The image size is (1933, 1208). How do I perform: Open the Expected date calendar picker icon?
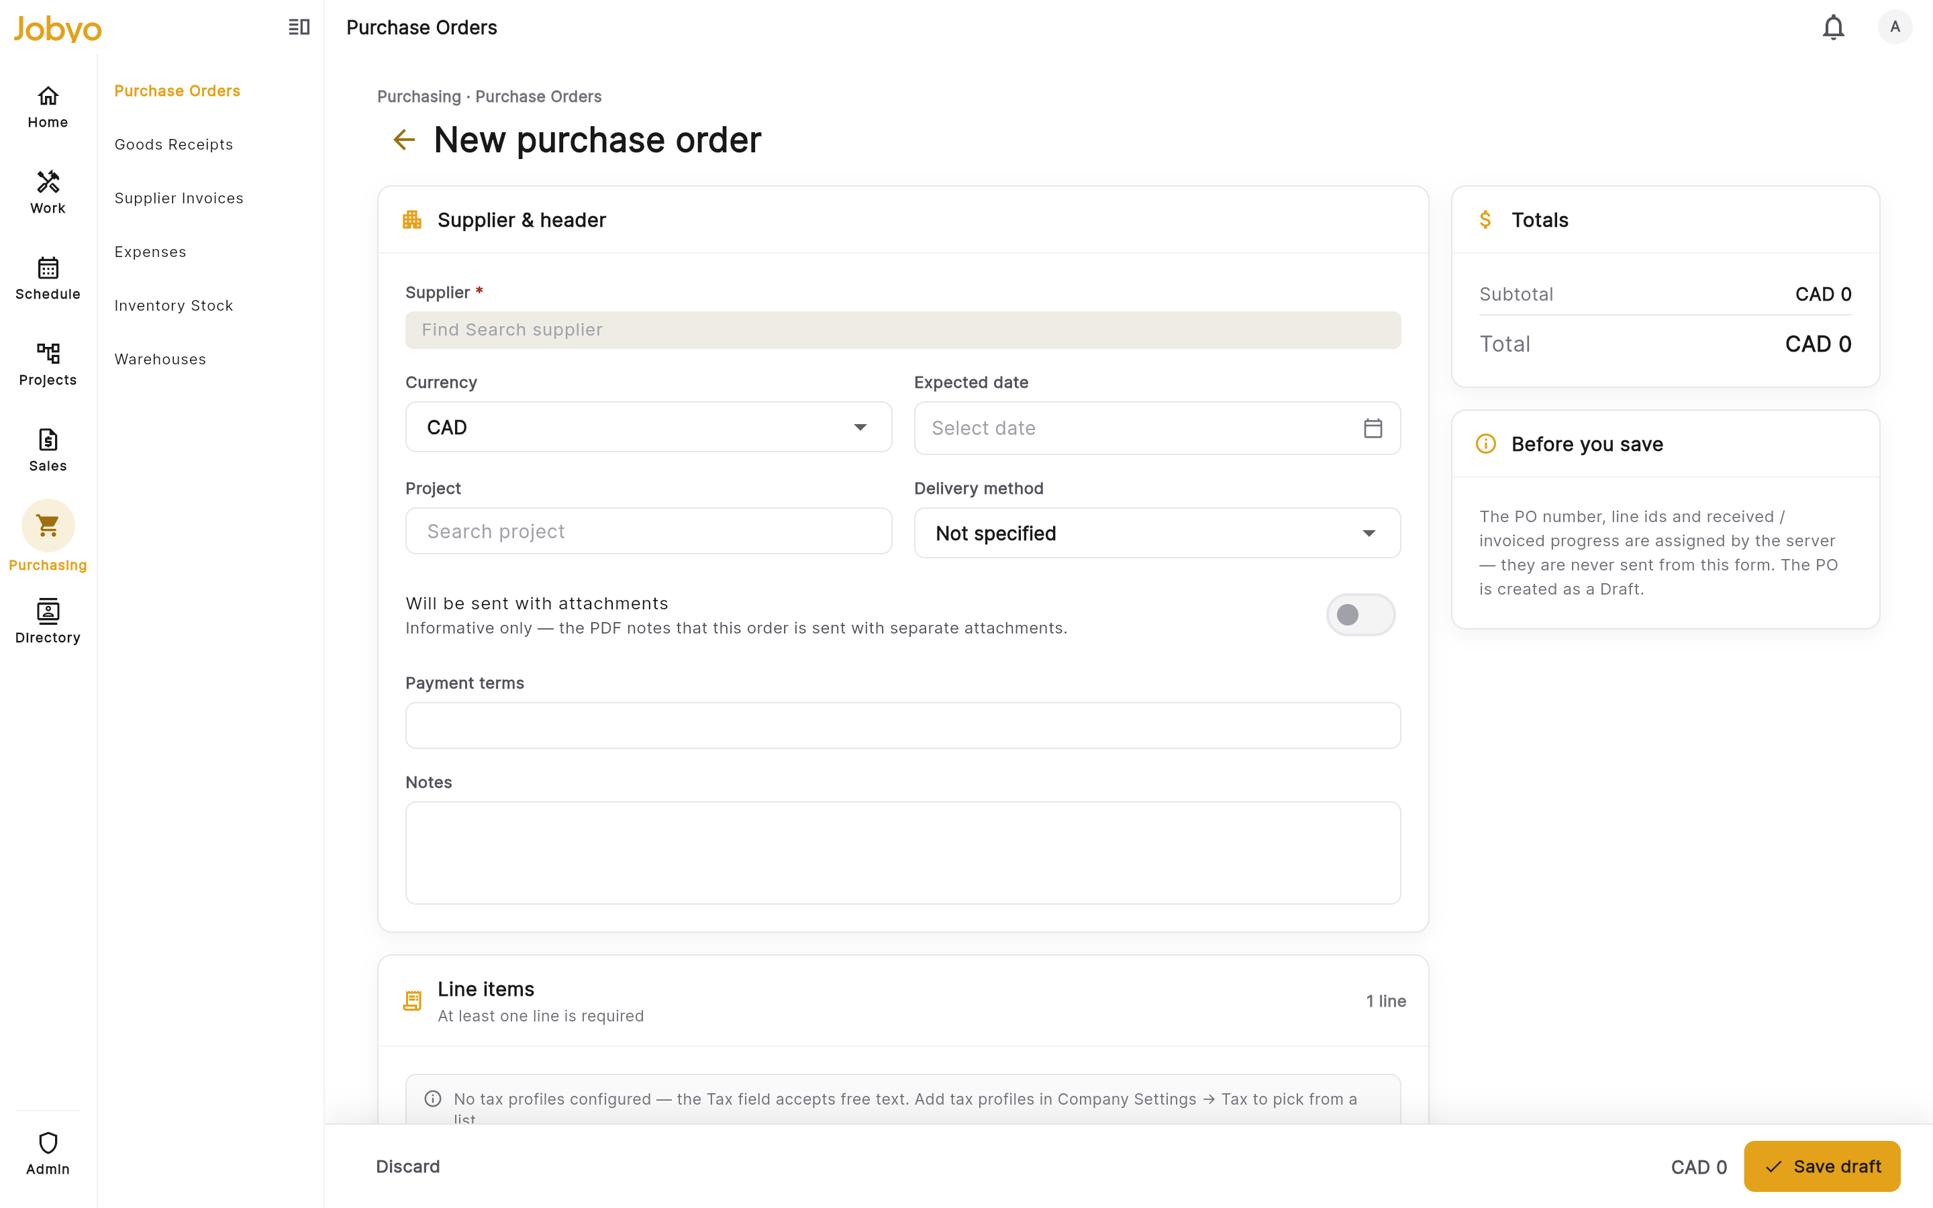point(1373,428)
